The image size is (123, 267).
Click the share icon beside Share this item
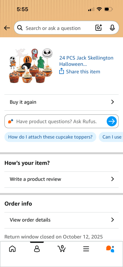click(61, 71)
